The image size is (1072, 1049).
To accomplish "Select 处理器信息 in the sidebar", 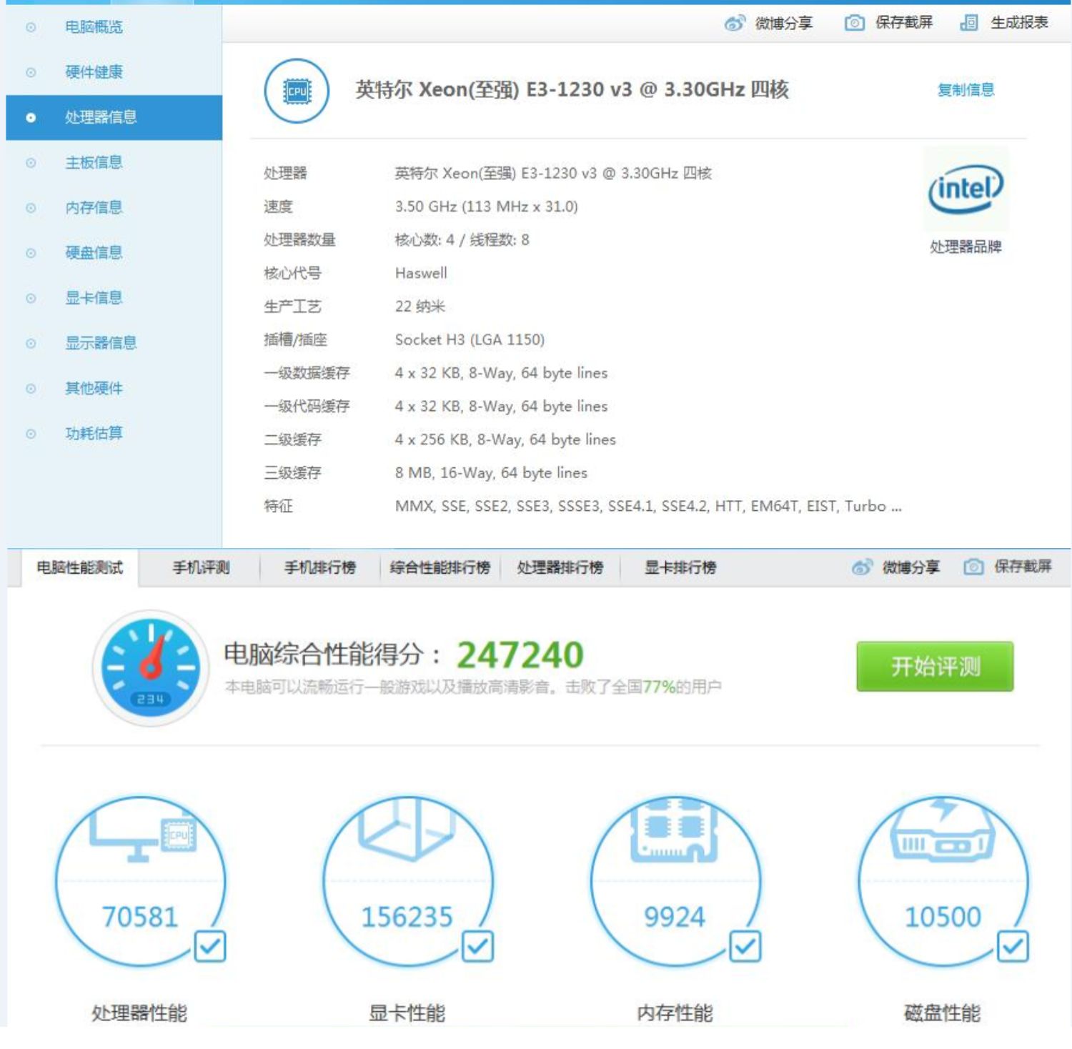I will [114, 118].
